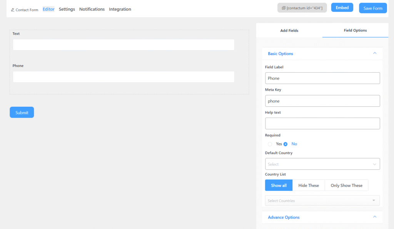The image size is (394, 229).
Task: Click the Help text input field
Action: click(322, 123)
